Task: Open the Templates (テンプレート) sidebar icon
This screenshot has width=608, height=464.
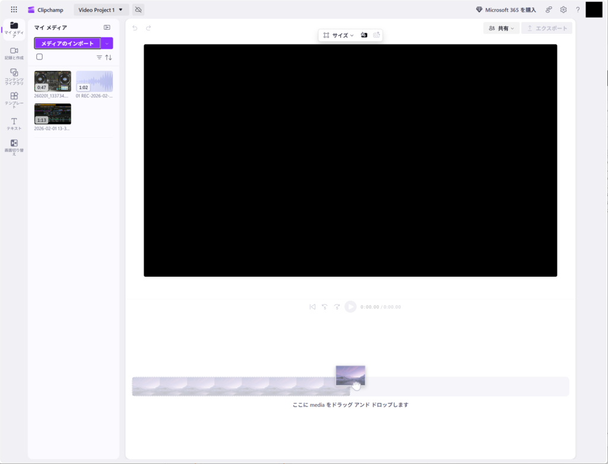Action: 14,99
